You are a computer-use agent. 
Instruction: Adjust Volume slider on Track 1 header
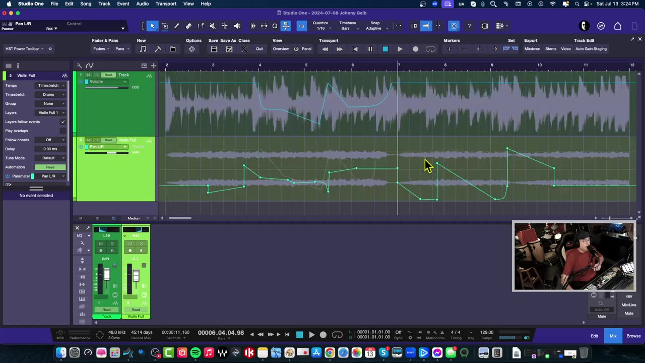106,88
